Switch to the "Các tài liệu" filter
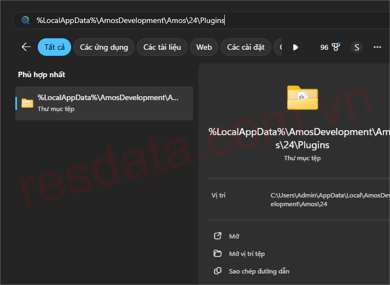 pos(162,47)
